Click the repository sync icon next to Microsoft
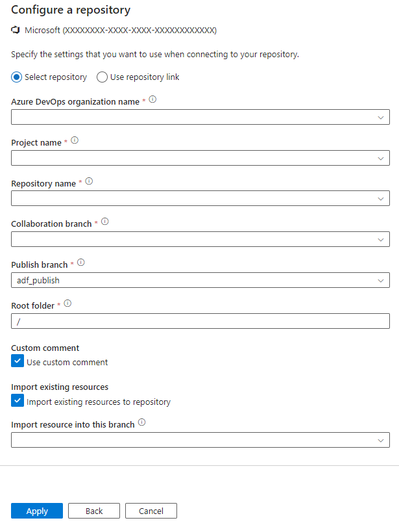 point(15,29)
